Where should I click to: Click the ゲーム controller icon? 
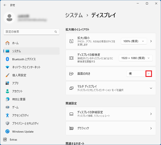[x=7, y=107]
